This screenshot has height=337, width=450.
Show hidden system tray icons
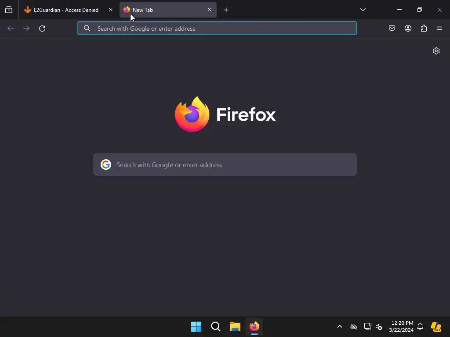pos(340,326)
